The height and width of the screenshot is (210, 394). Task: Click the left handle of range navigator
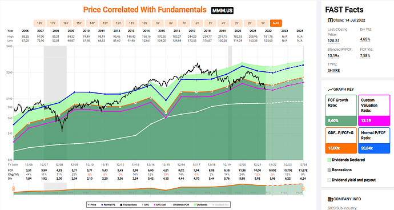click(x=14, y=188)
